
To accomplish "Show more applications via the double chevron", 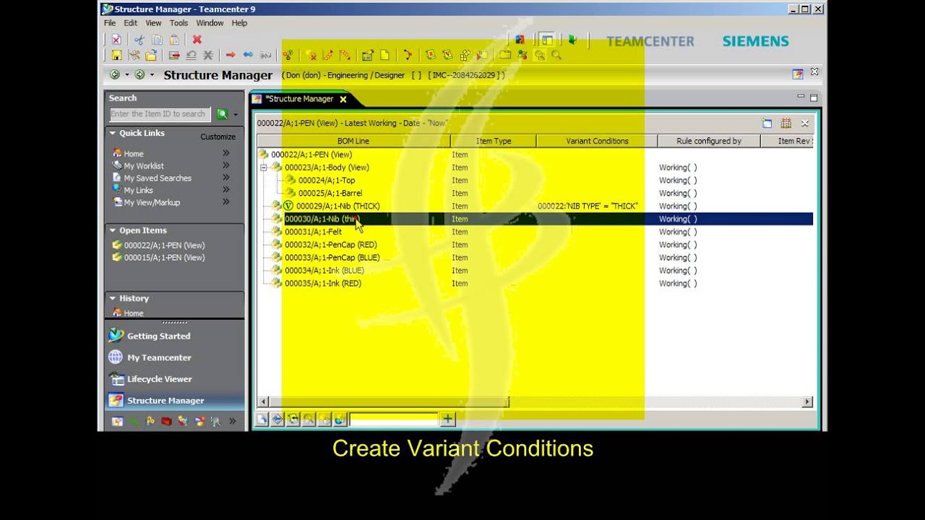I will [233, 422].
